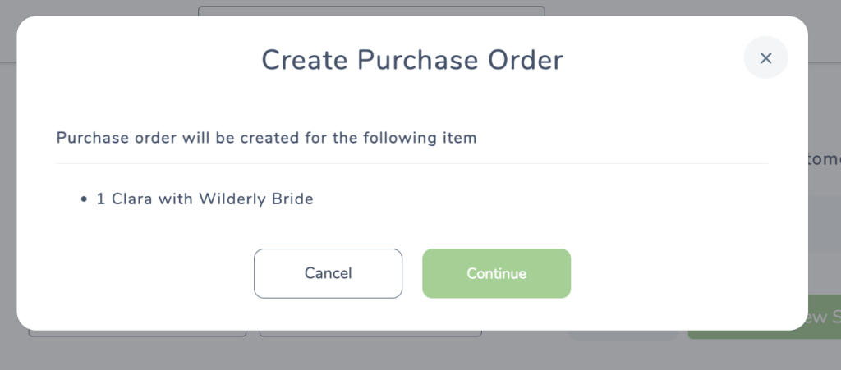Click the dimmed gray button below dialog corner
This screenshot has width=841, height=370.
[x=623, y=336]
